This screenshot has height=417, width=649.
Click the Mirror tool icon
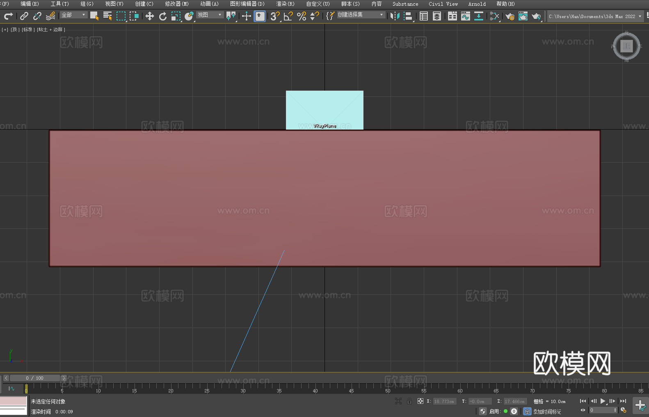point(395,16)
